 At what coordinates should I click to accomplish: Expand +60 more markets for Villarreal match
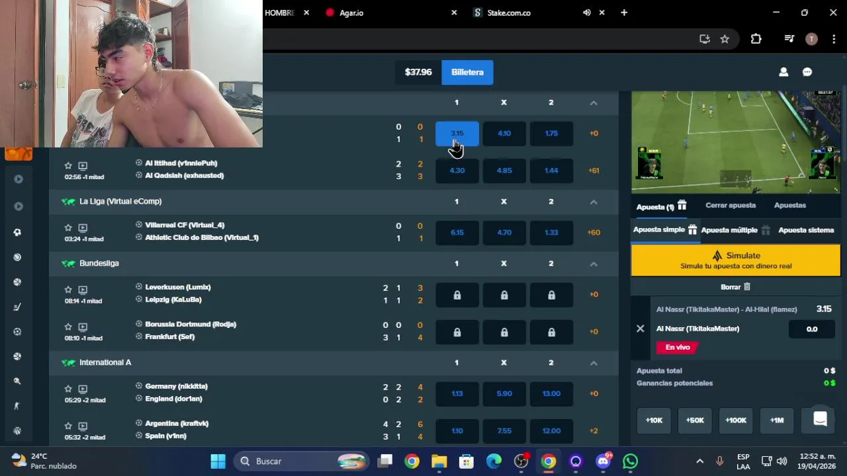coord(594,233)
